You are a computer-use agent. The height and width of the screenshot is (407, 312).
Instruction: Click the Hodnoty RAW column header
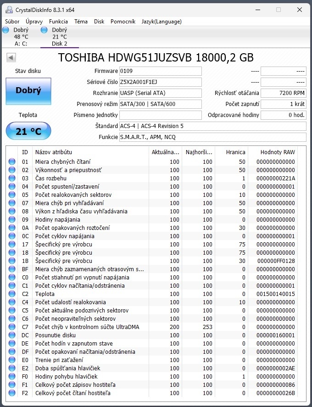[273, 152]
